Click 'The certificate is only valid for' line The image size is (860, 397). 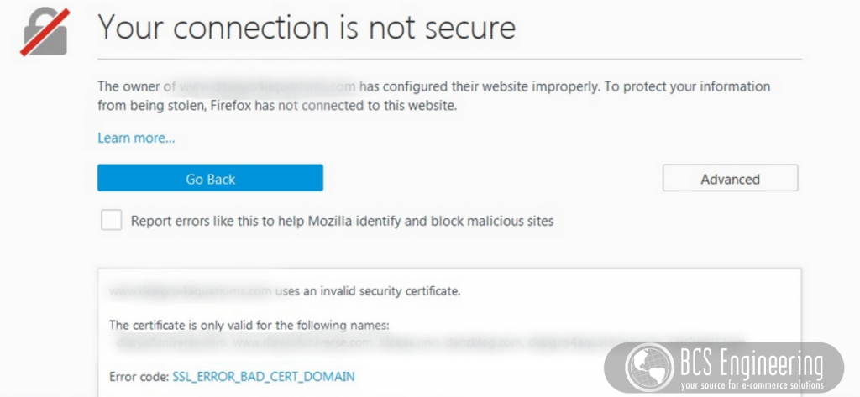(249, 325)
